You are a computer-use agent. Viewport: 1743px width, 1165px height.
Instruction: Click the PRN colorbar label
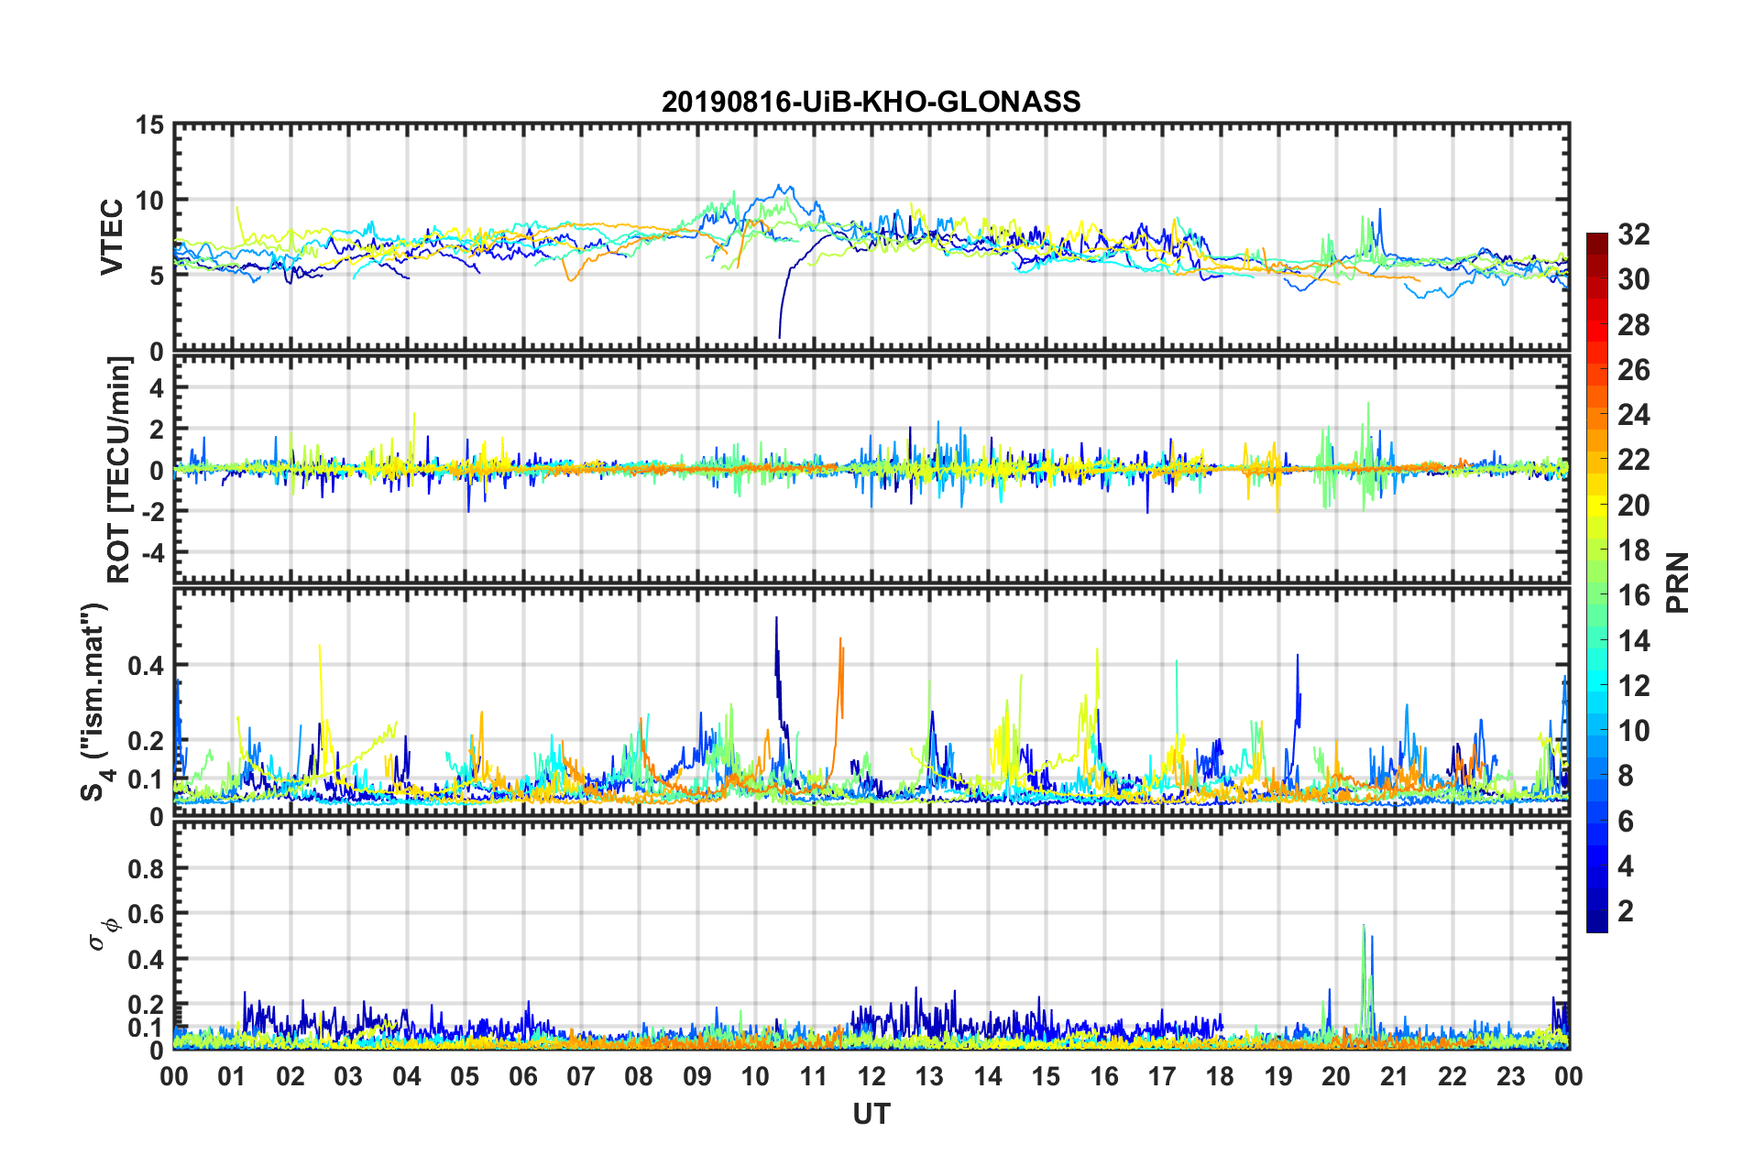pos(1677,582)
